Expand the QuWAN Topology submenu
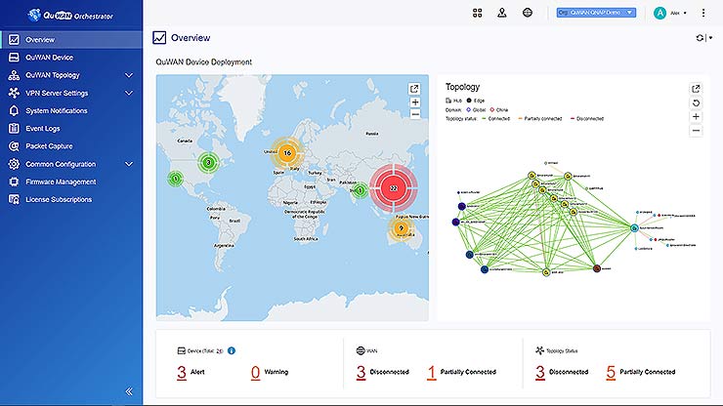Viewport: 723px width, 406px height. (x=129, y=75)
